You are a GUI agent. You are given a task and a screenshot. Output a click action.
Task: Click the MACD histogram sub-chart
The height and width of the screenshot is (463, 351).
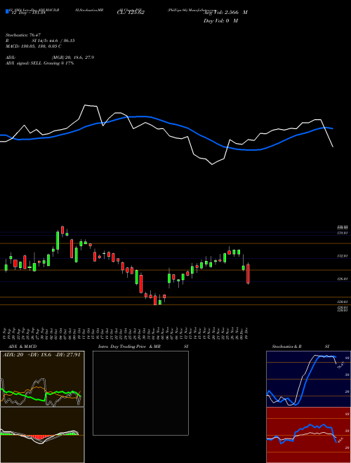42,435
